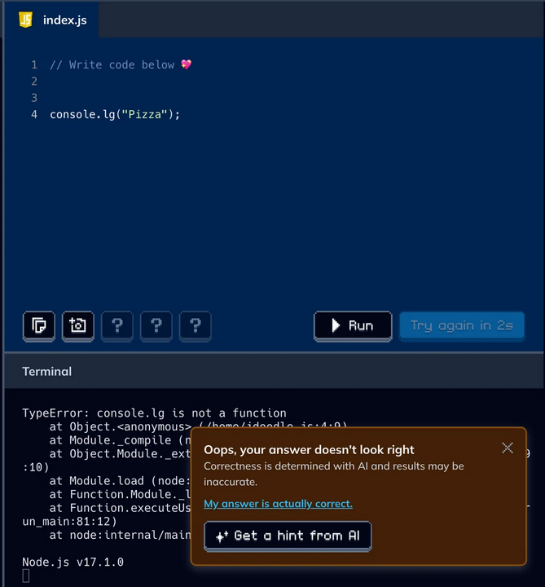Click the last question mark button
Viewport: 545px width, 587px height.
coord(196,325)
